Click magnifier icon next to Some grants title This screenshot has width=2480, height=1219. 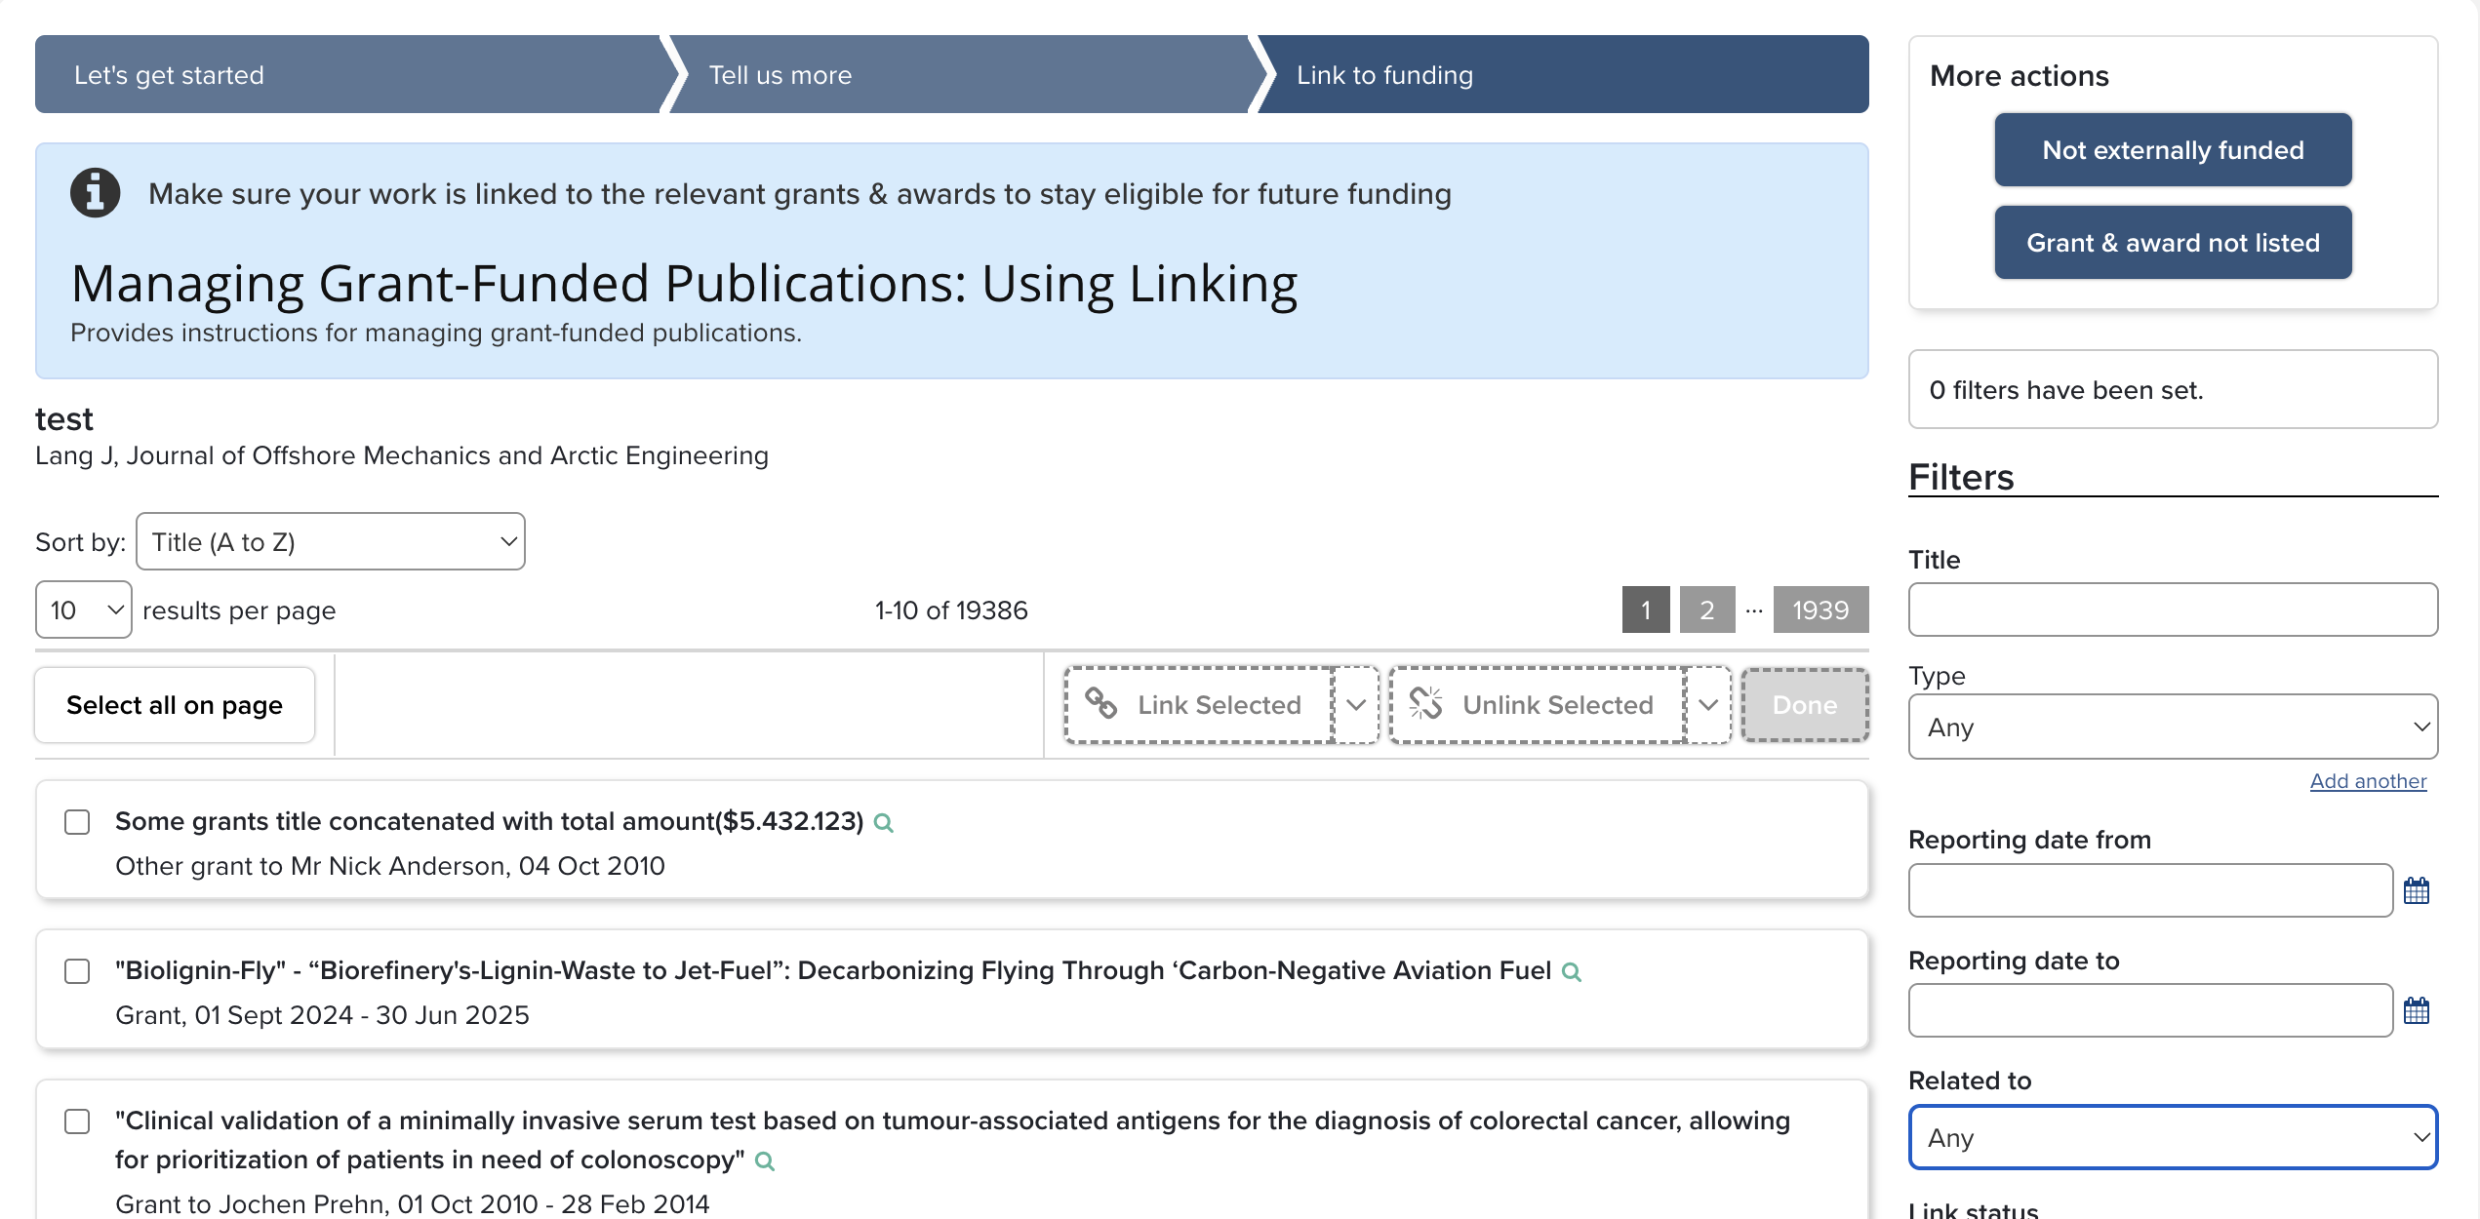(884, 823)
